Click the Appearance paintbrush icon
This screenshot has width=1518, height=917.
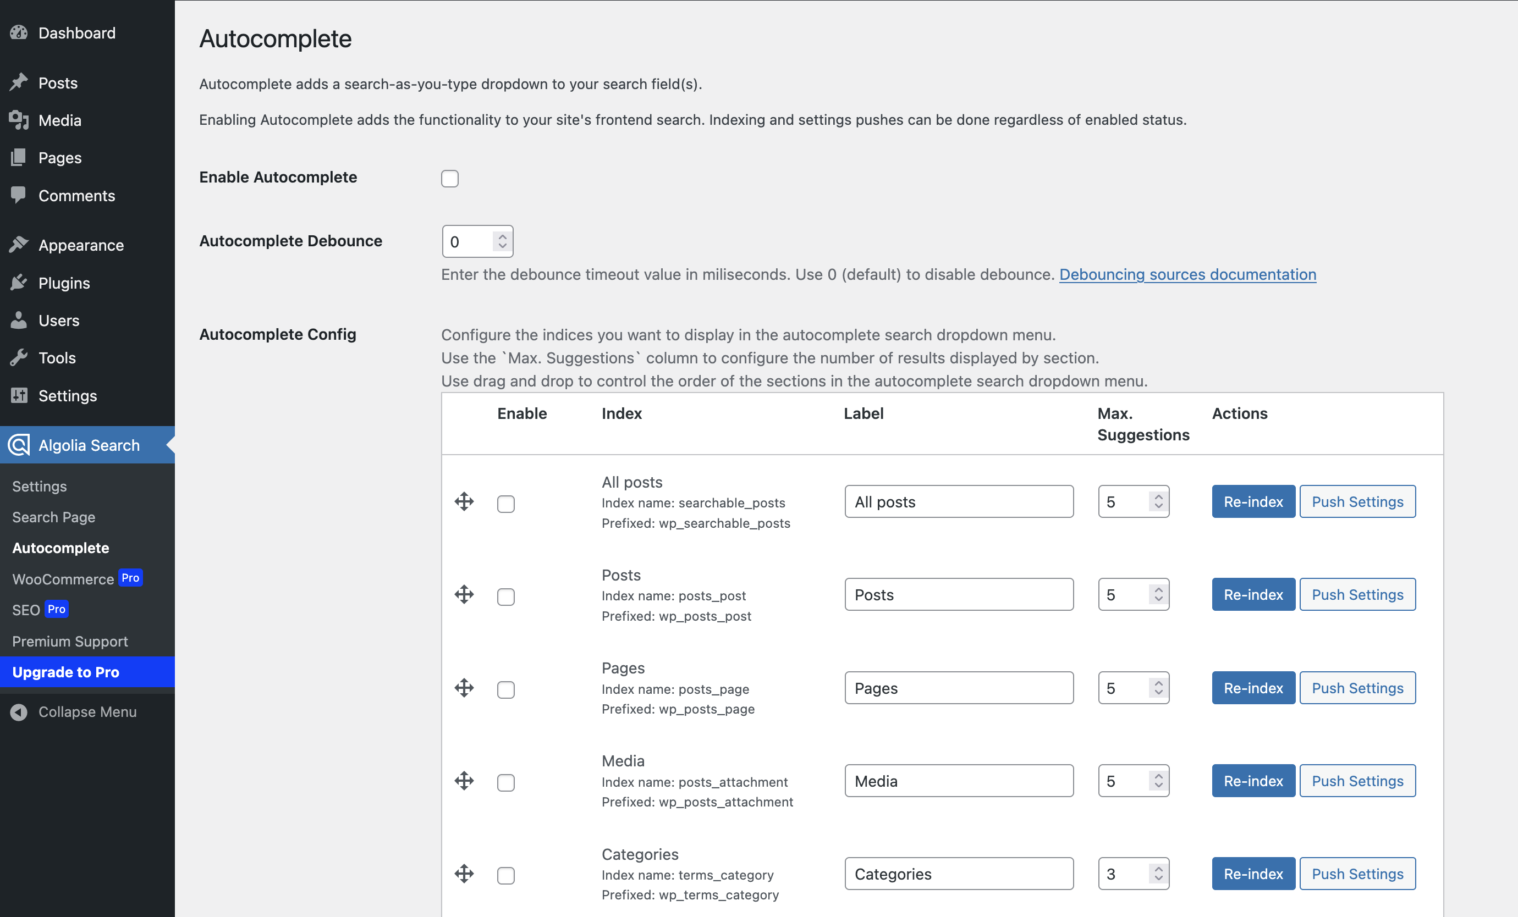(x=19, y=245)
